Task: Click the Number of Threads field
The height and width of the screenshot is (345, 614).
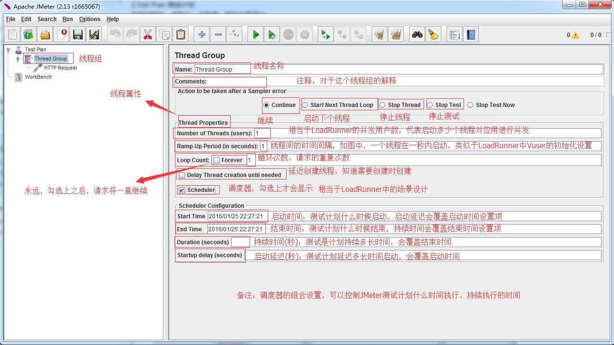Action: coord(428,133)
